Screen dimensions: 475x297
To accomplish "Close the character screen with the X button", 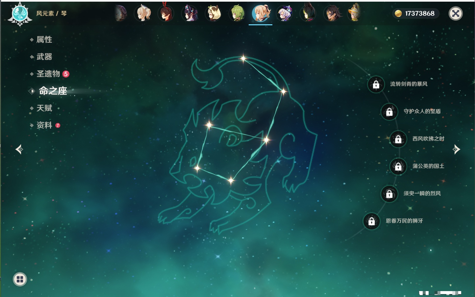I will (456, 13).
